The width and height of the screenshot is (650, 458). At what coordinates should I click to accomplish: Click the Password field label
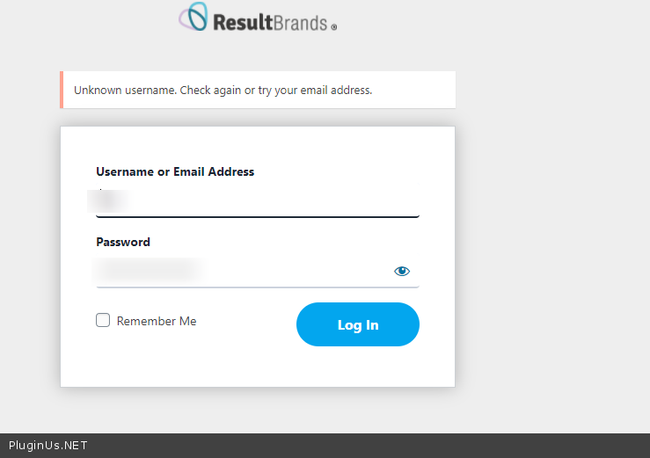pos(123,243)
